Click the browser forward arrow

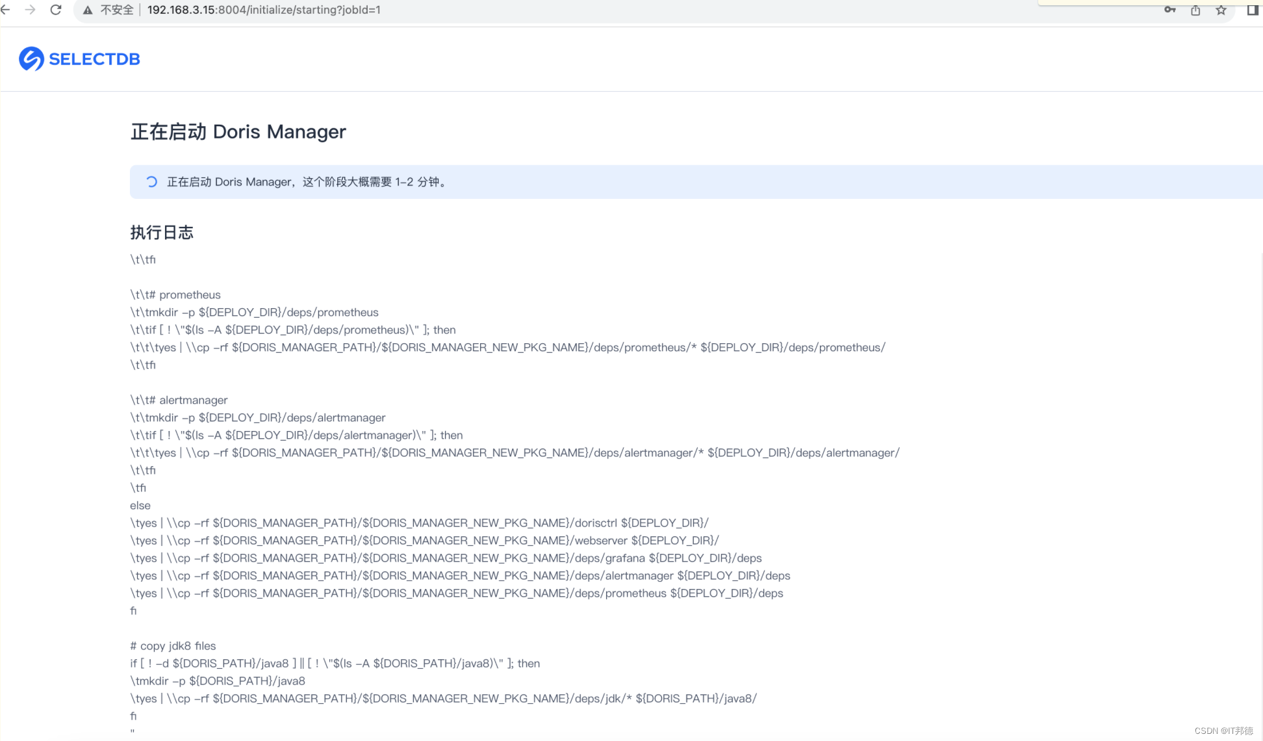pos(30,10)
